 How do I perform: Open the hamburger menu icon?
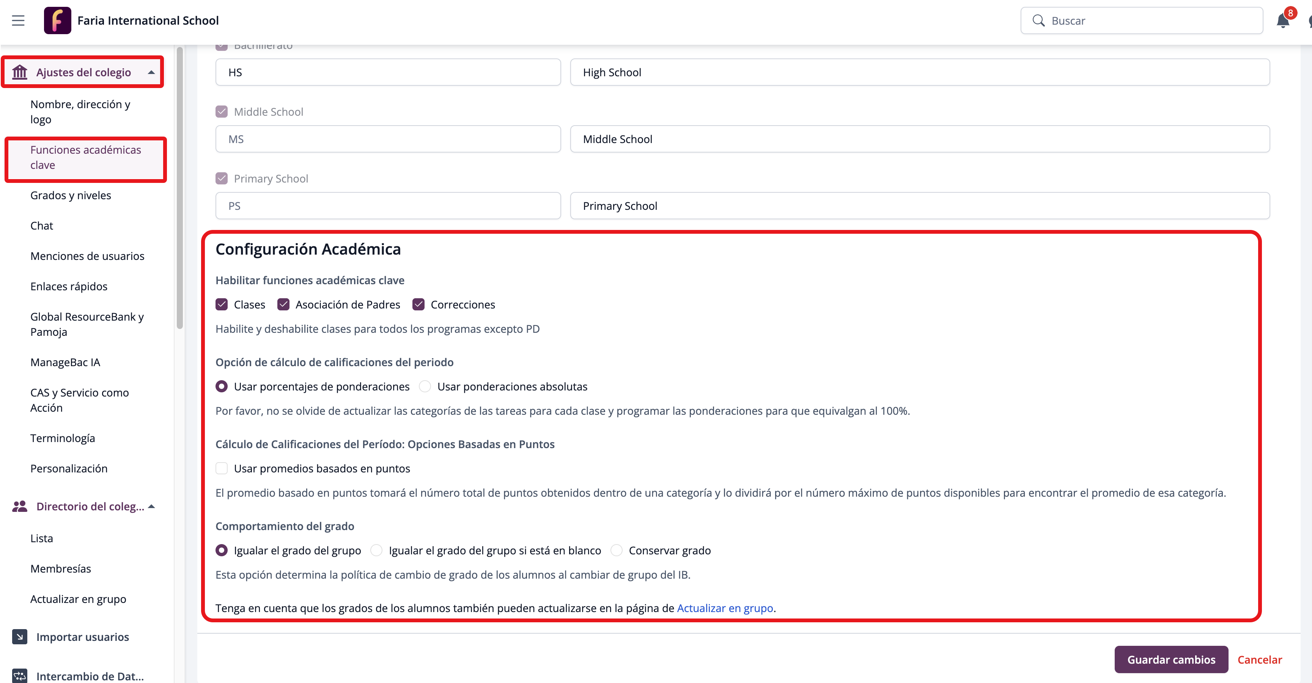tap(18, 20)
